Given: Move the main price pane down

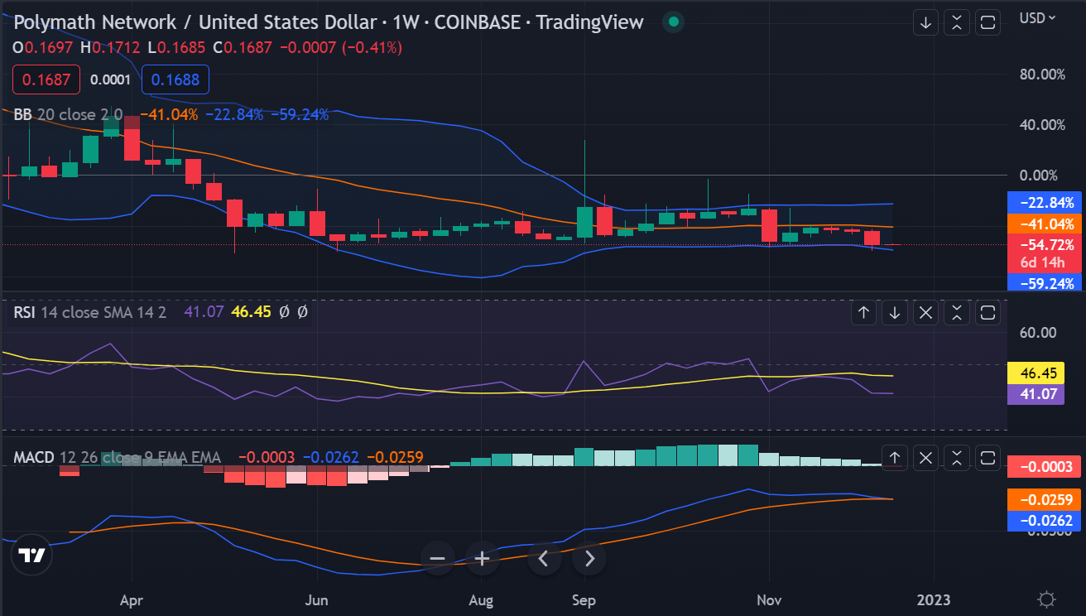Looking at the screenshot, I should [925, 22].
